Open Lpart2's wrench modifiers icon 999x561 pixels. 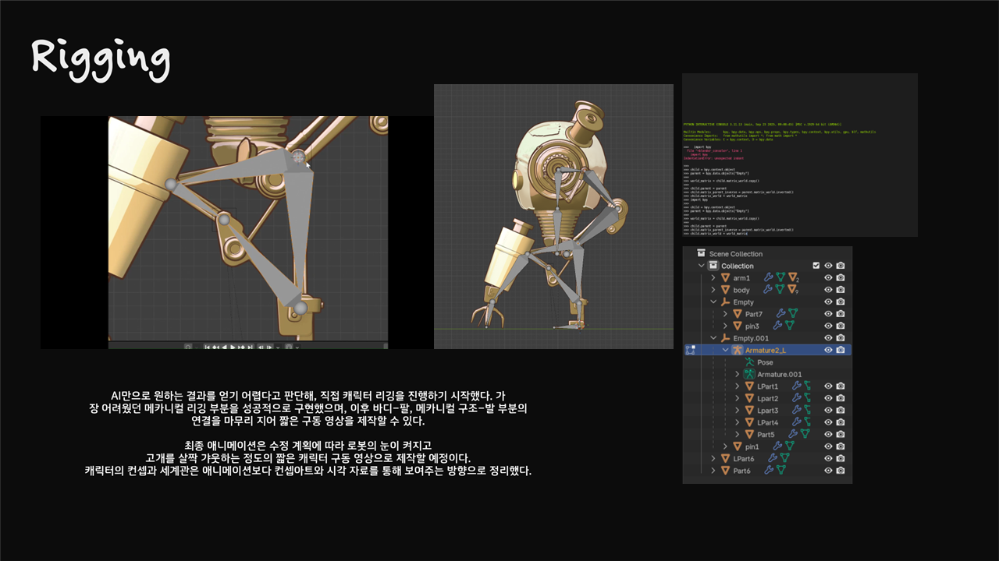coord(796,398)
